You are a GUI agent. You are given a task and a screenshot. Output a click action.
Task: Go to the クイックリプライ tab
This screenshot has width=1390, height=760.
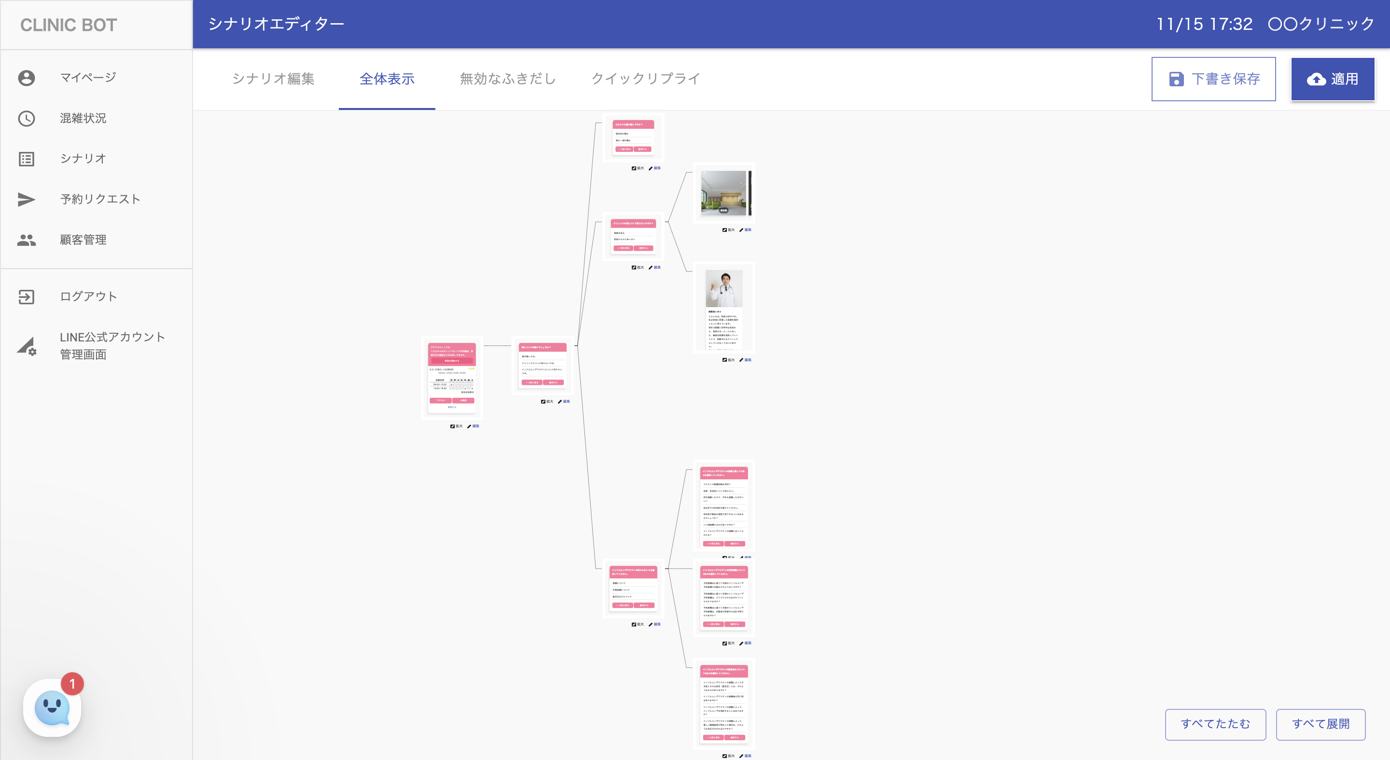tap(645, 79)
